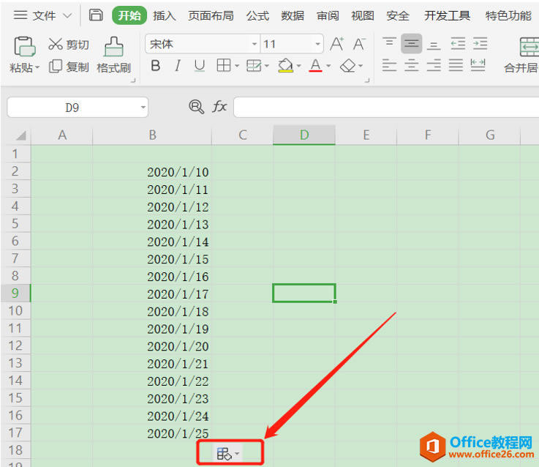Click the Copy icon
The image size is (539, 467).
[56, 67]
